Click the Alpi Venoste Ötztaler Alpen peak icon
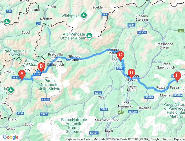The width and height of the screenshot is (185, 141). click(x=89, y=35)
